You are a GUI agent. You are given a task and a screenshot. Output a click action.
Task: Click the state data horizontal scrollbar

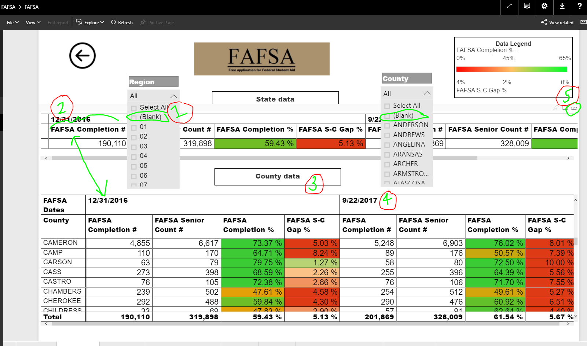click(265, 158)
